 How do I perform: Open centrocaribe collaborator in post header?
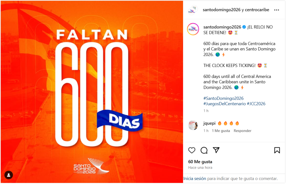(x=257, y=10)
